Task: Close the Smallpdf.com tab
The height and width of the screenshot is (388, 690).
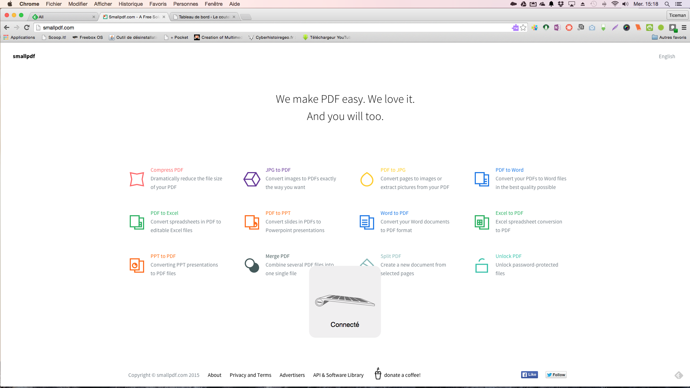Action: 164,17
